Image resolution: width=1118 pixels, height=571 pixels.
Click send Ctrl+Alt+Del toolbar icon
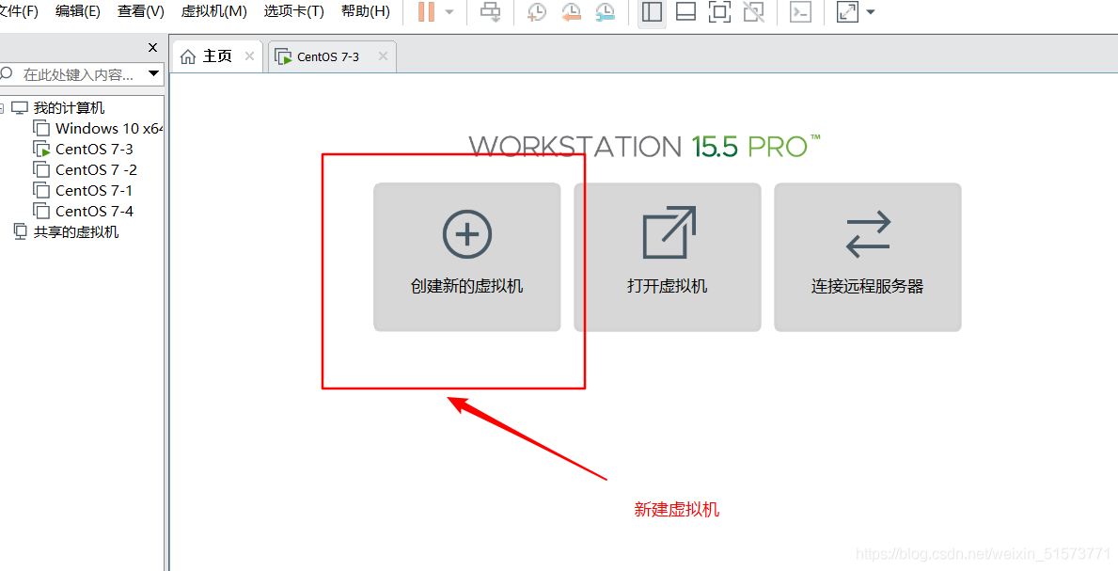(491, 12)
